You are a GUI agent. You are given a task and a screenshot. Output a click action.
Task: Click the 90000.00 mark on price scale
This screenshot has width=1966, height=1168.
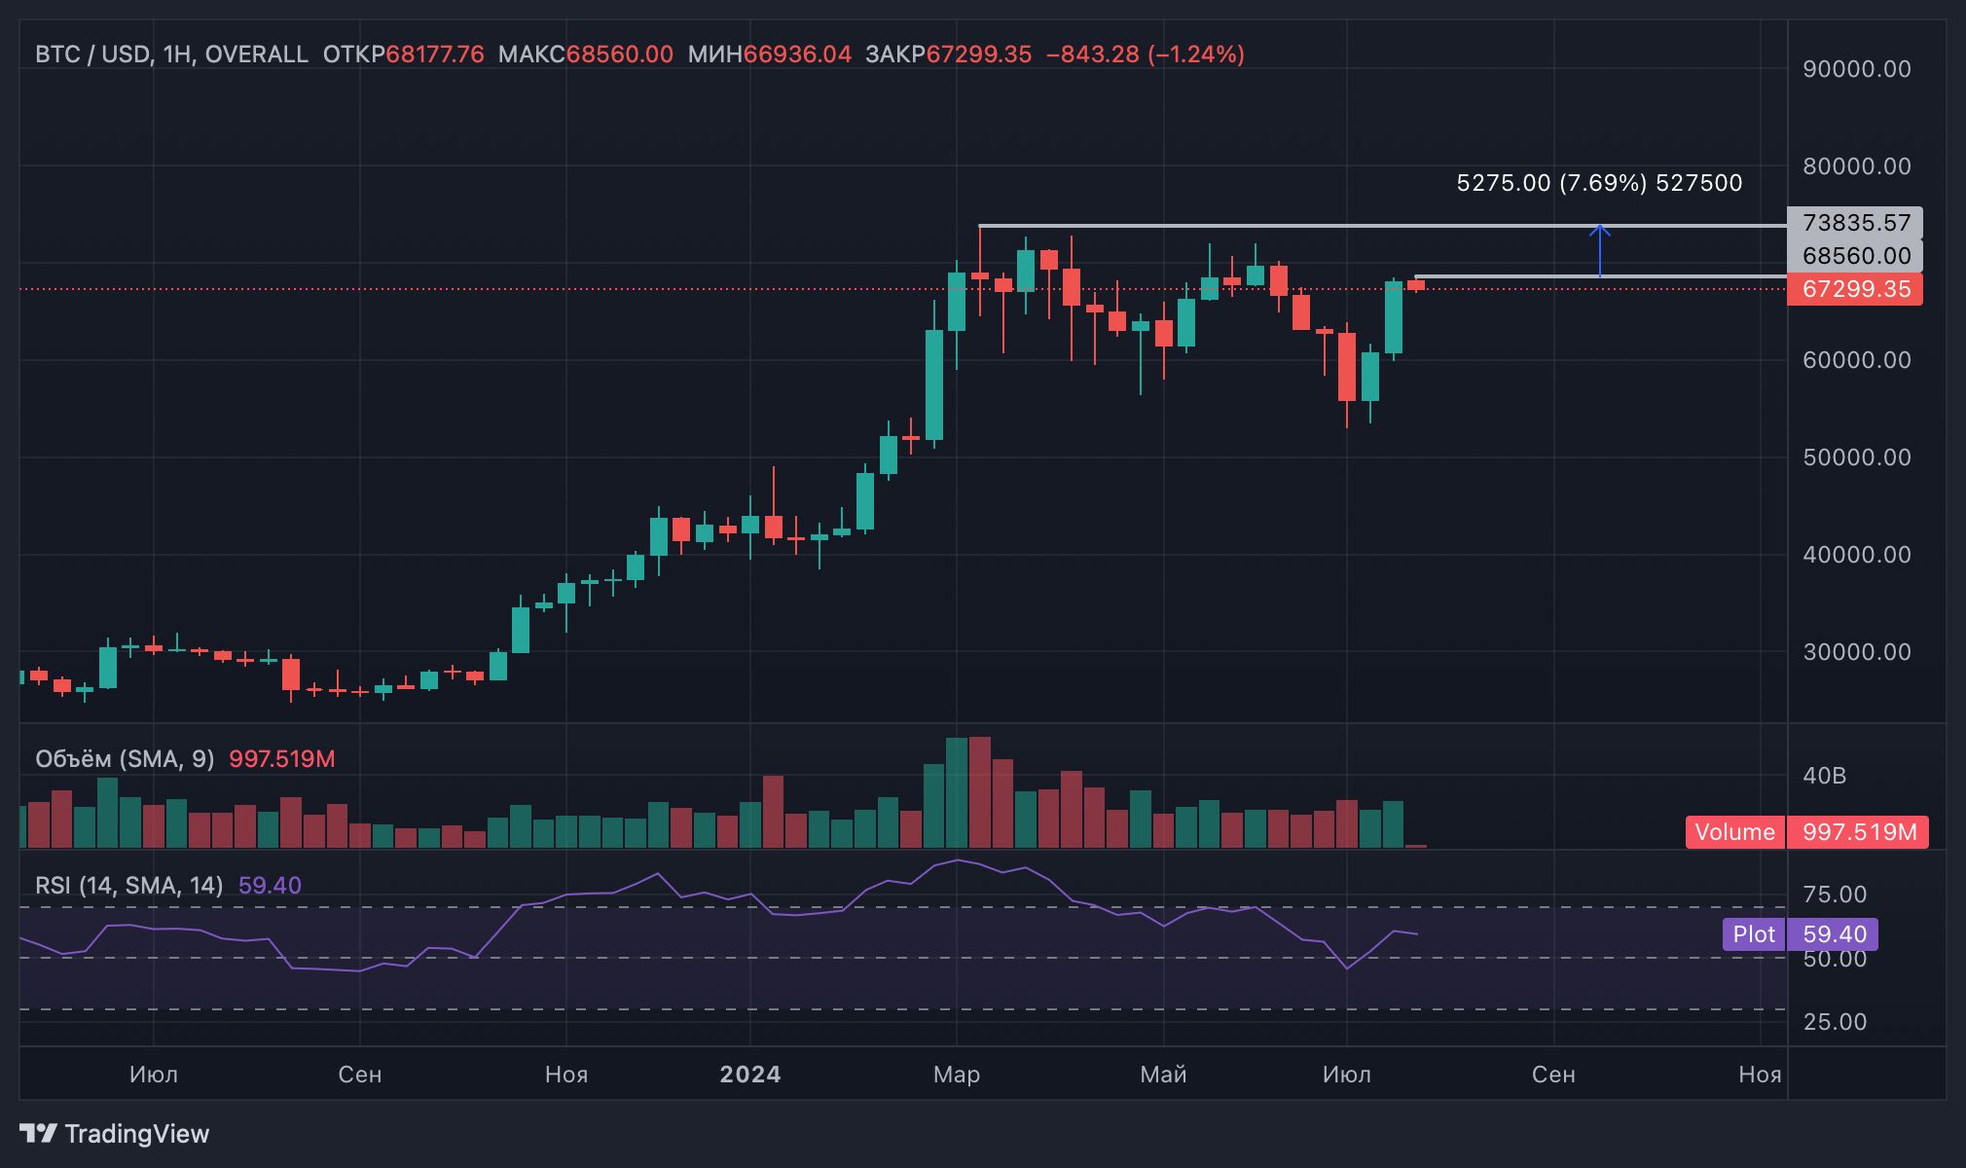pos(1856,69)
